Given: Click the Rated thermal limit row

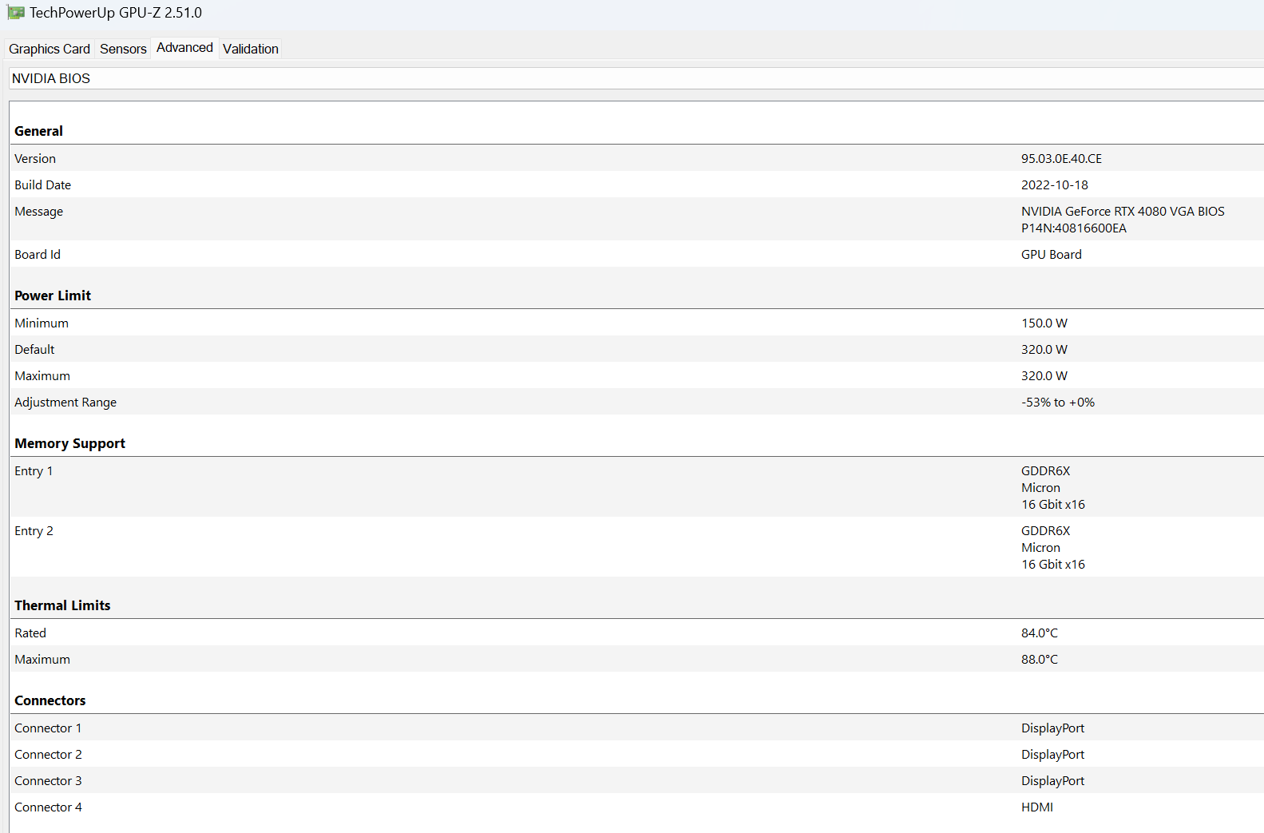Looking at the screenshot, I should [x=30, y=633].
